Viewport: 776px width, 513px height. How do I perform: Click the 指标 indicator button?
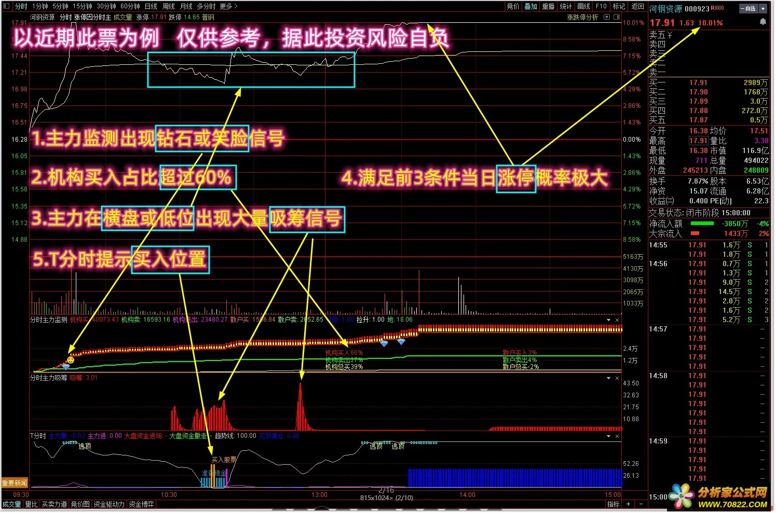613,504
